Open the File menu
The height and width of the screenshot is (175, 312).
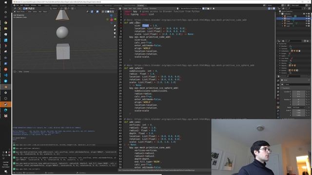(18, 5)
